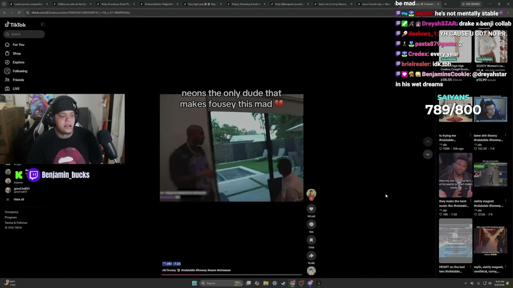Pause the playing fousey video
Screen dimensions: 513x288
[232, 148]
